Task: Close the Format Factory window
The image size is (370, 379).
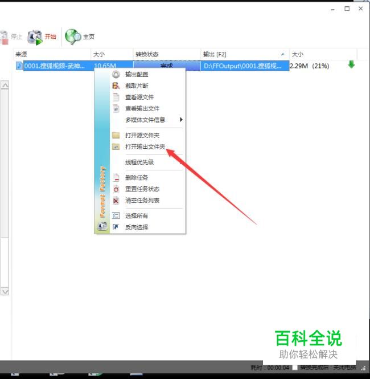Action: pos(361,9)
